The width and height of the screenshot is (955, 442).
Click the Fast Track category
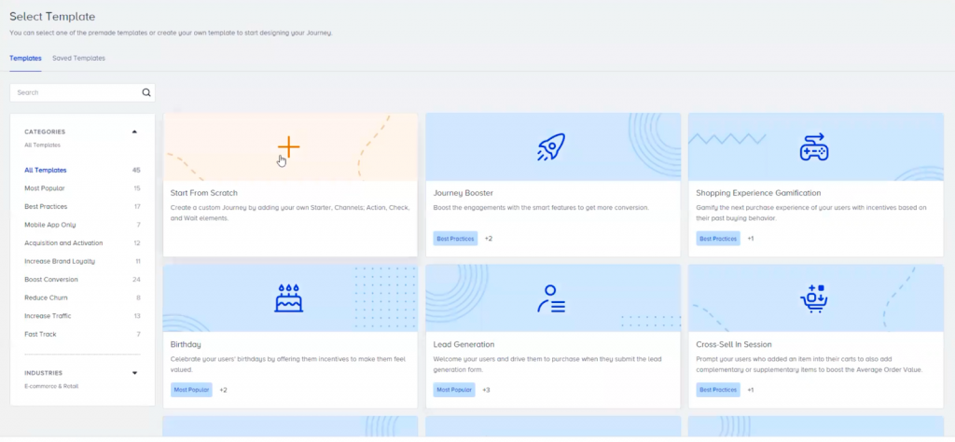point(41,334)
